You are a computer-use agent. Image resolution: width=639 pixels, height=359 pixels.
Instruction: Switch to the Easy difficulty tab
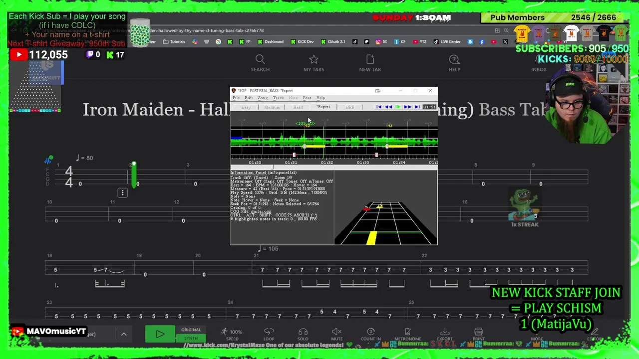246,107
